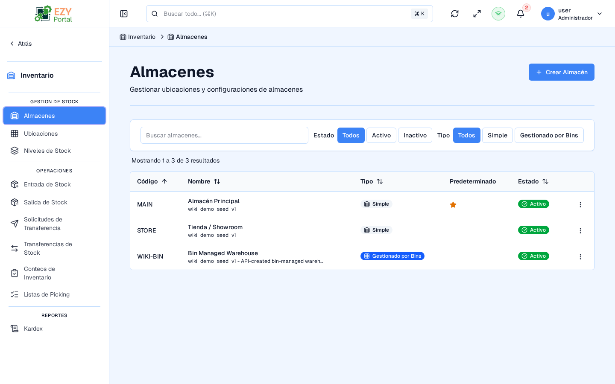Click Almacenes breadcrumb
Viewport: 615px width, 384px height.
pyautogui.click(x=187, y=37)
